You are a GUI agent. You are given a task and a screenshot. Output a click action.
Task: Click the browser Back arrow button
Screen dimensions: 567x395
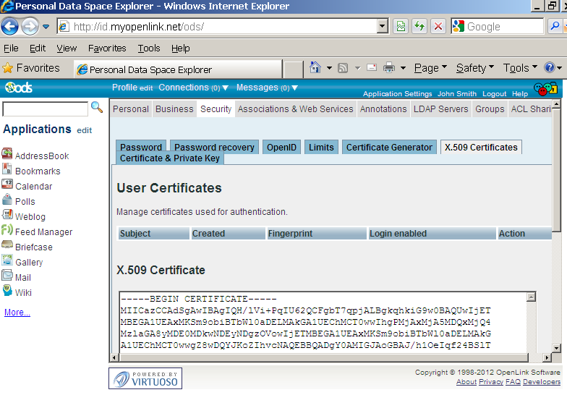click(x=10, y=27)
